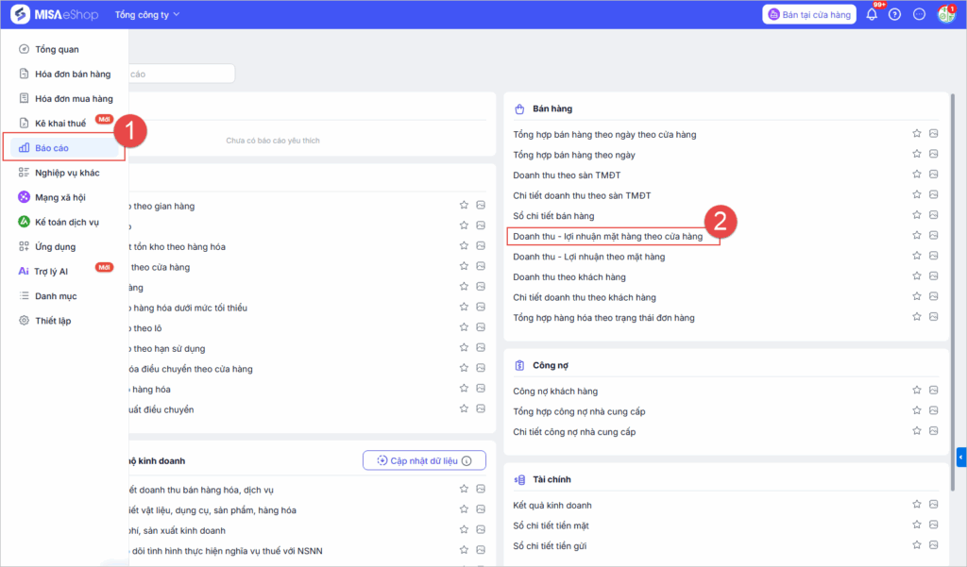967x567 pixels.
Task: Open the three-dots more options icon
Action: (919, 14)
